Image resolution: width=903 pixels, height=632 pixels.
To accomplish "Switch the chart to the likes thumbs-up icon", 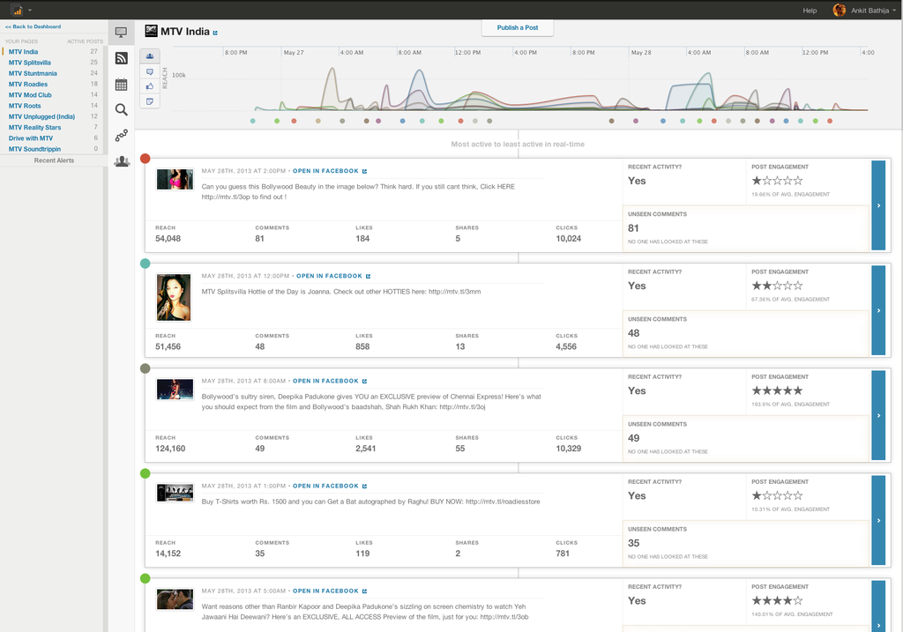I will [x=150, y=86].
